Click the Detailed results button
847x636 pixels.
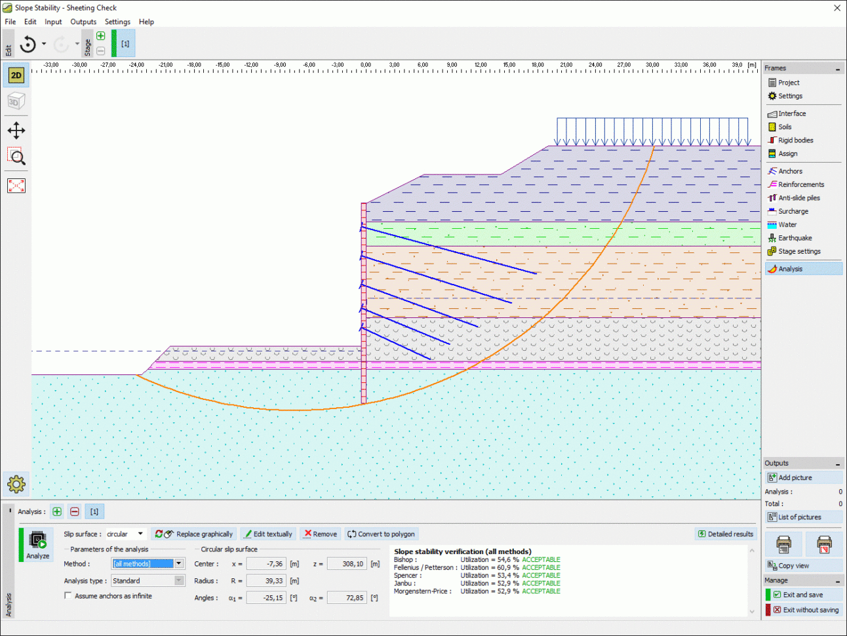(726, 534)
